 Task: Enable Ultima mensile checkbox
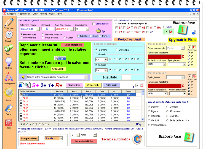94,24
